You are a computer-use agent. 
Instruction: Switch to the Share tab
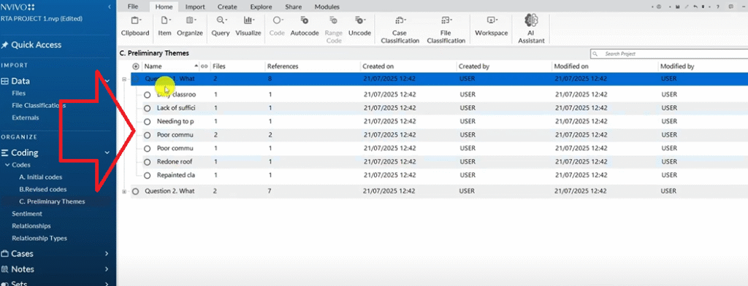[293, 7]
